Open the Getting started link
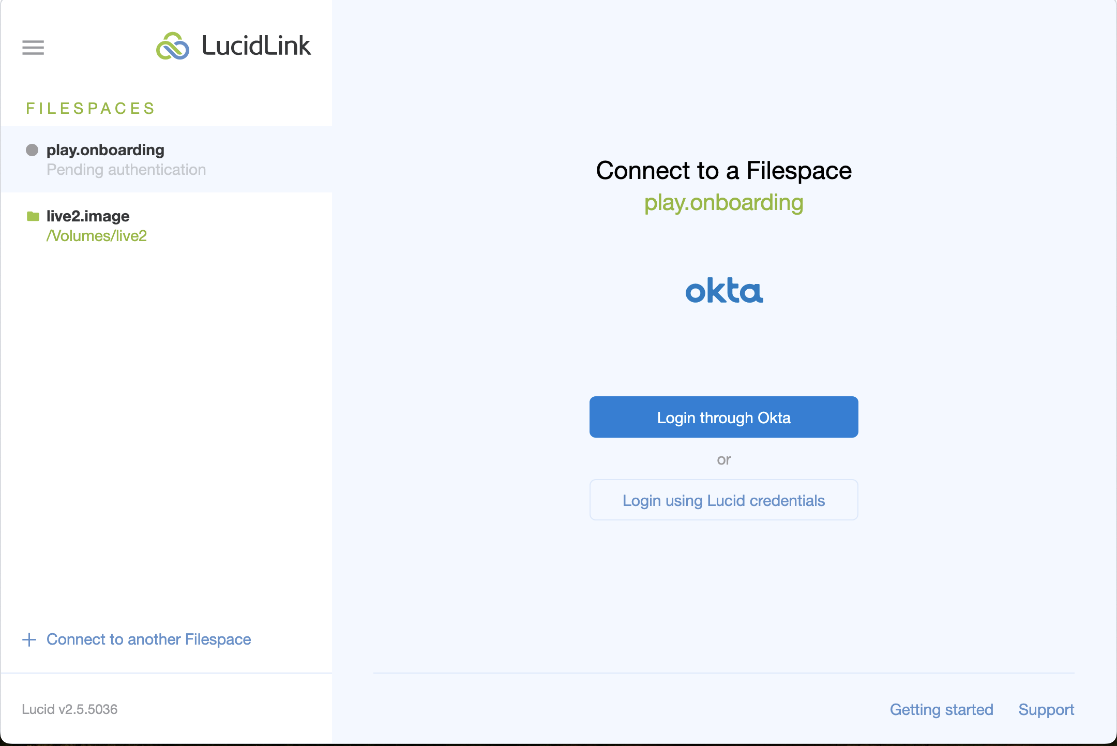 tap(941, 709)
